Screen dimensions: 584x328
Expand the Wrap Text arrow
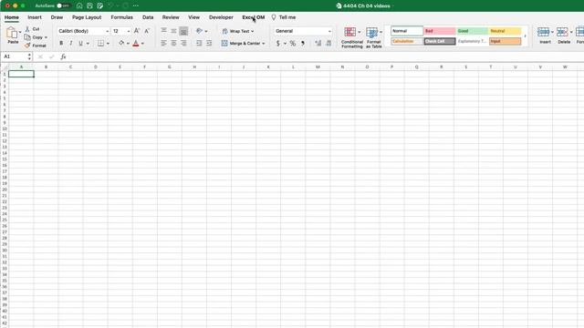click(x=252, y=31)
